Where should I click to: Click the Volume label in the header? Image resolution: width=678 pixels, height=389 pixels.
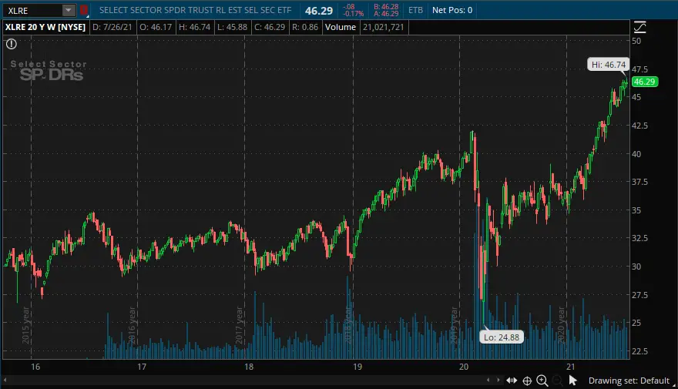pos(341,27)
